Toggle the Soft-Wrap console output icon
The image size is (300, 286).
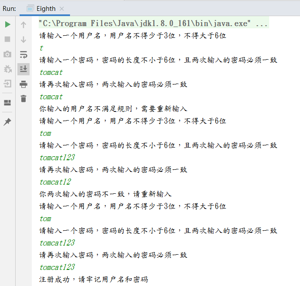coord(23,54)
